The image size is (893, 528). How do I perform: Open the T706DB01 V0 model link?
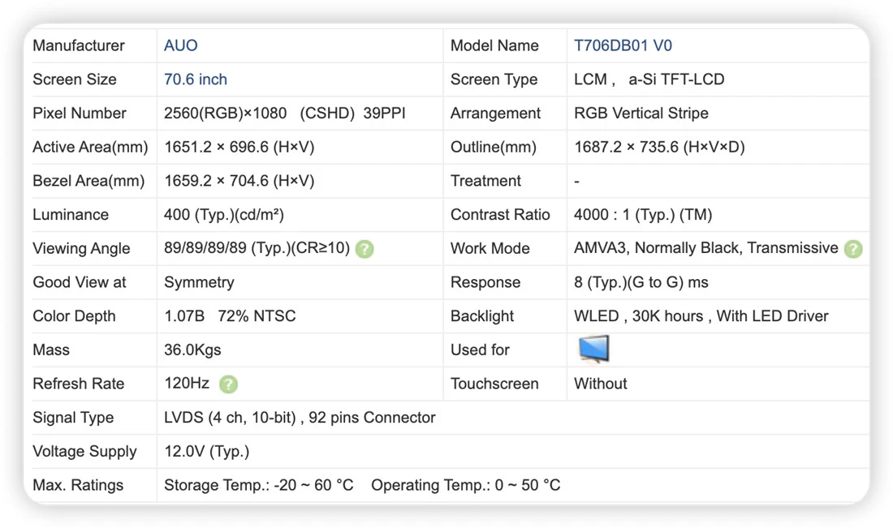(623, 45)
